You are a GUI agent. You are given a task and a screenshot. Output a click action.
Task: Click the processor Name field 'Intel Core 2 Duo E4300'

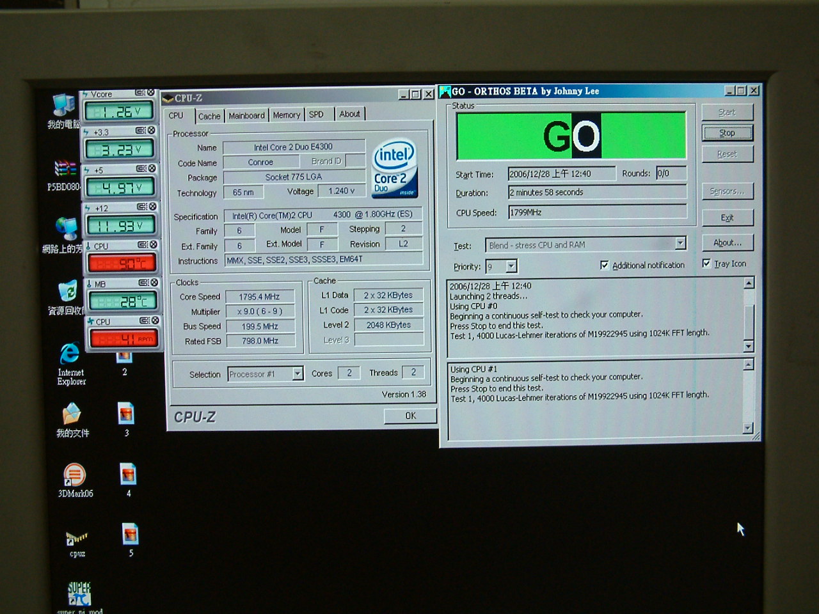294,146
